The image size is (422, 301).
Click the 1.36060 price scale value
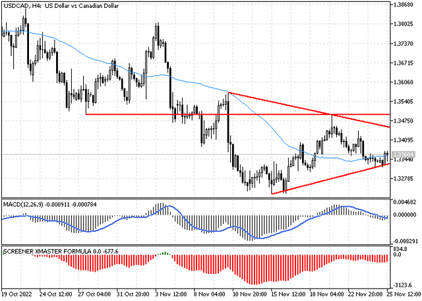pyautogui.click(x=403, y=82)
